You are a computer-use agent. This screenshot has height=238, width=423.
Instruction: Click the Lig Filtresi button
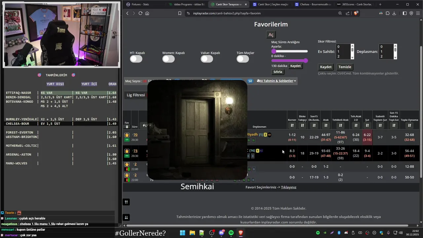click(136, 95)
